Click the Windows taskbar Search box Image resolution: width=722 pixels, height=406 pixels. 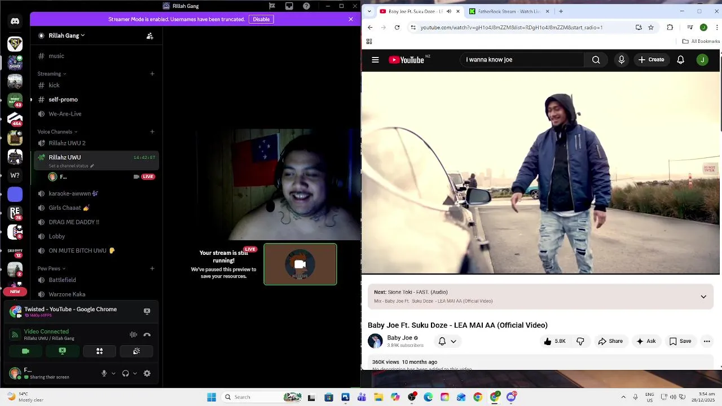[263, 398]
